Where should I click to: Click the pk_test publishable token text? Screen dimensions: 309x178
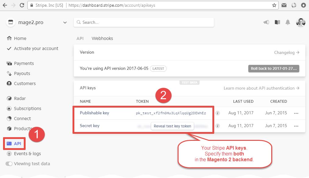(171, 113)
